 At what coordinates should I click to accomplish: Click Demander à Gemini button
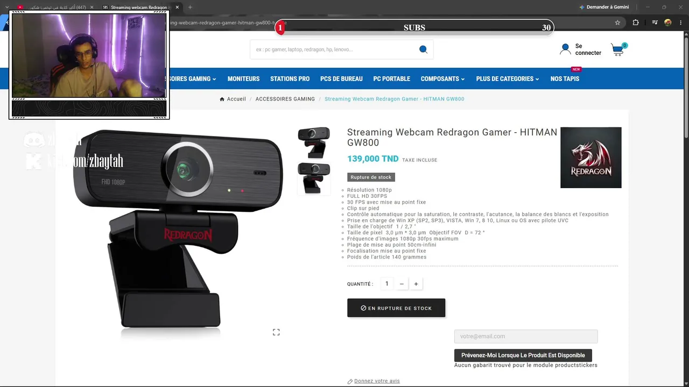pos(604,7)
